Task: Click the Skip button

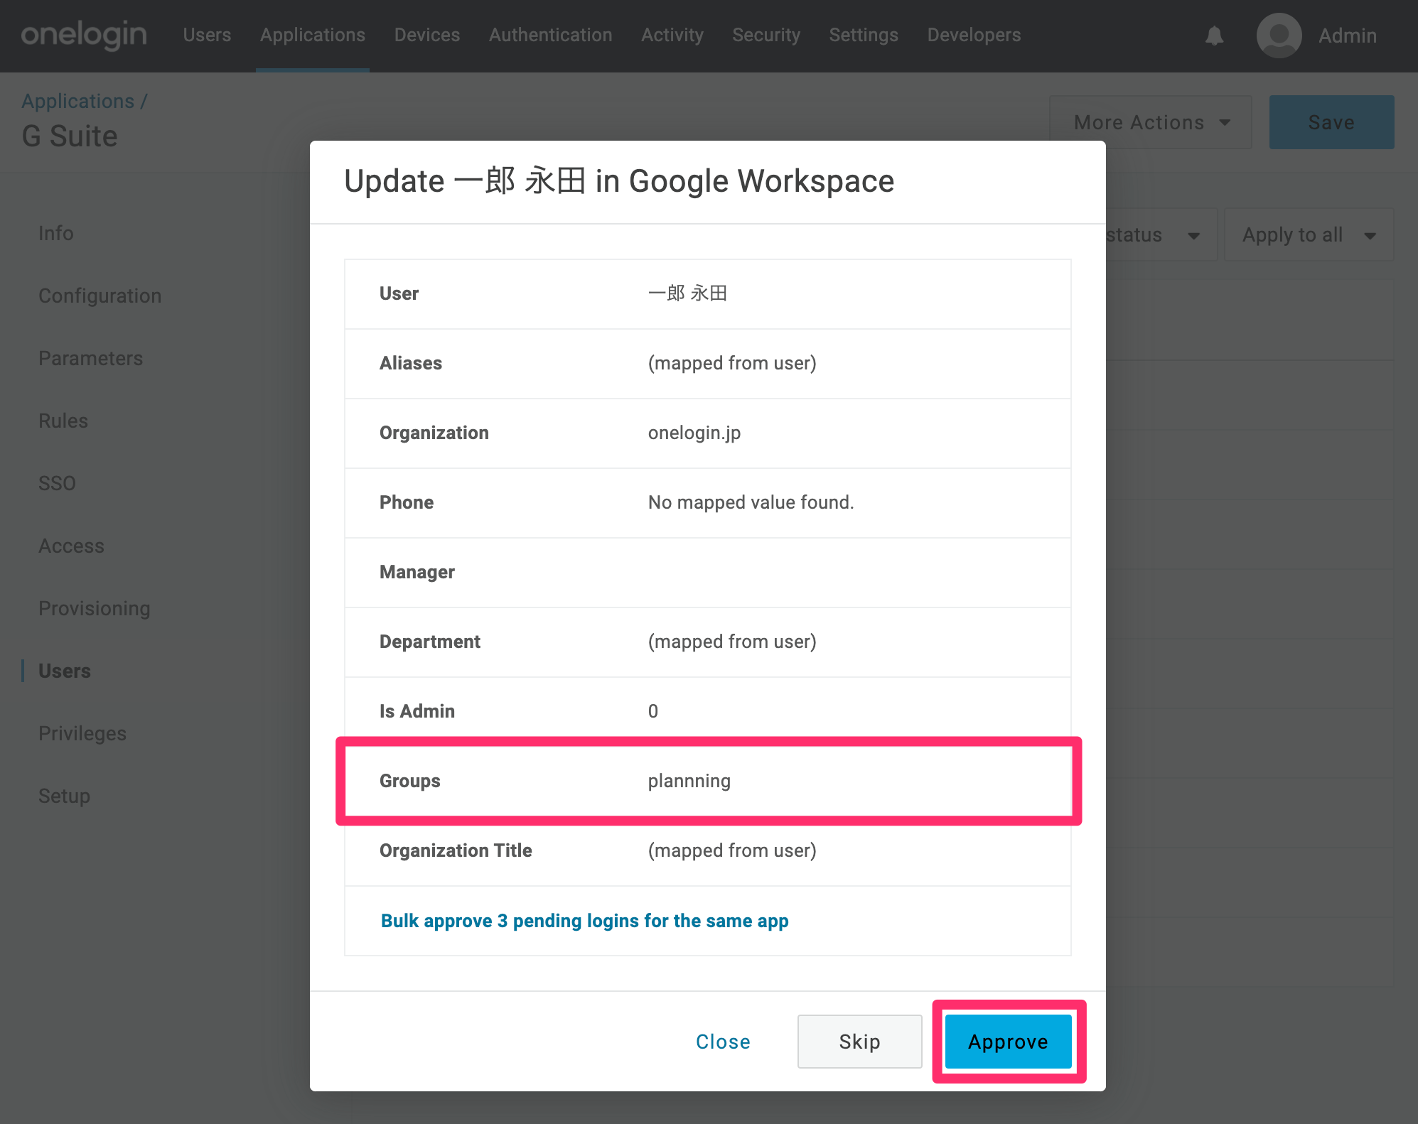Action: pyautogui.click(x=859, y=1042)
